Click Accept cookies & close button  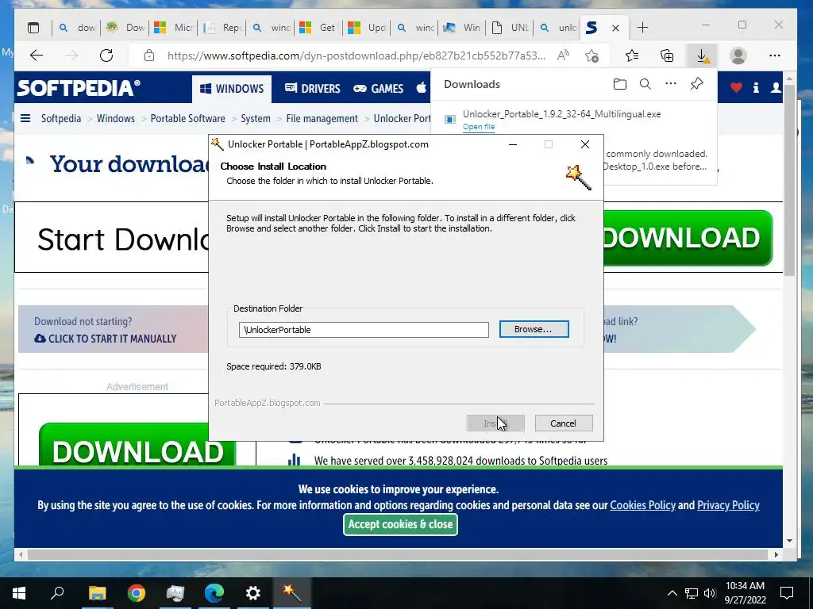click(400, 525)
